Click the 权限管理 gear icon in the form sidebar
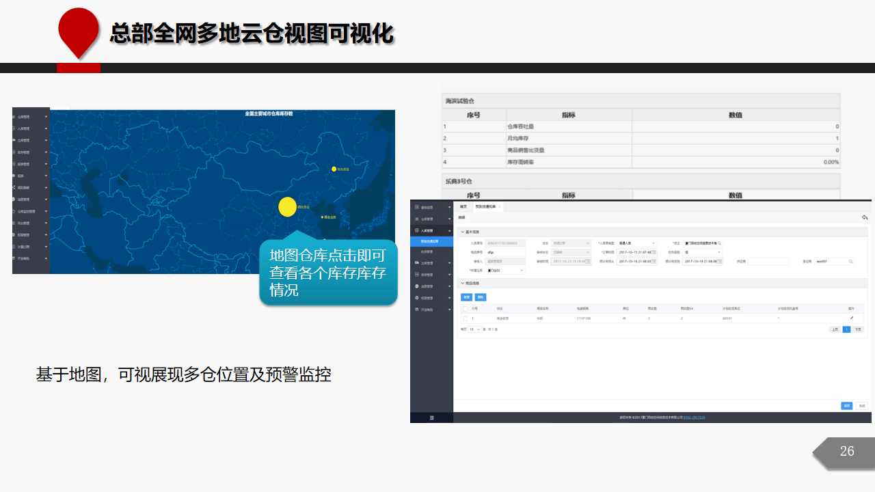The width and height of the screenshot is (875, 492). click(417, 298)
